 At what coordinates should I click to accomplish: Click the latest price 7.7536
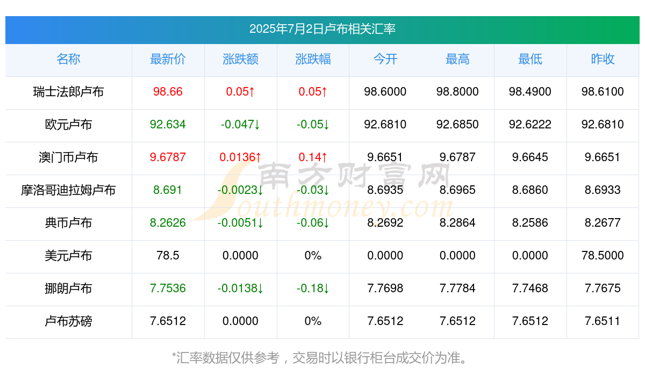[x=168, y=289]
